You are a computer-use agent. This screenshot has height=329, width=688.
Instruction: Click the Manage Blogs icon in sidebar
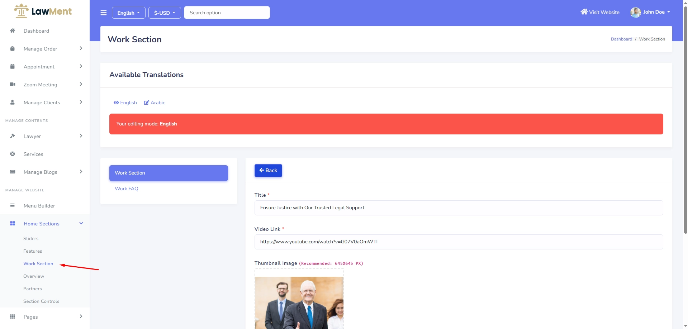coord(13,172)
